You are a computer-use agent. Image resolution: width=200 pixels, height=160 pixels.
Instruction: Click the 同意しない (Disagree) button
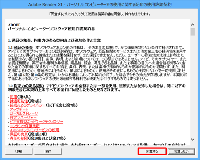point(181,151)
